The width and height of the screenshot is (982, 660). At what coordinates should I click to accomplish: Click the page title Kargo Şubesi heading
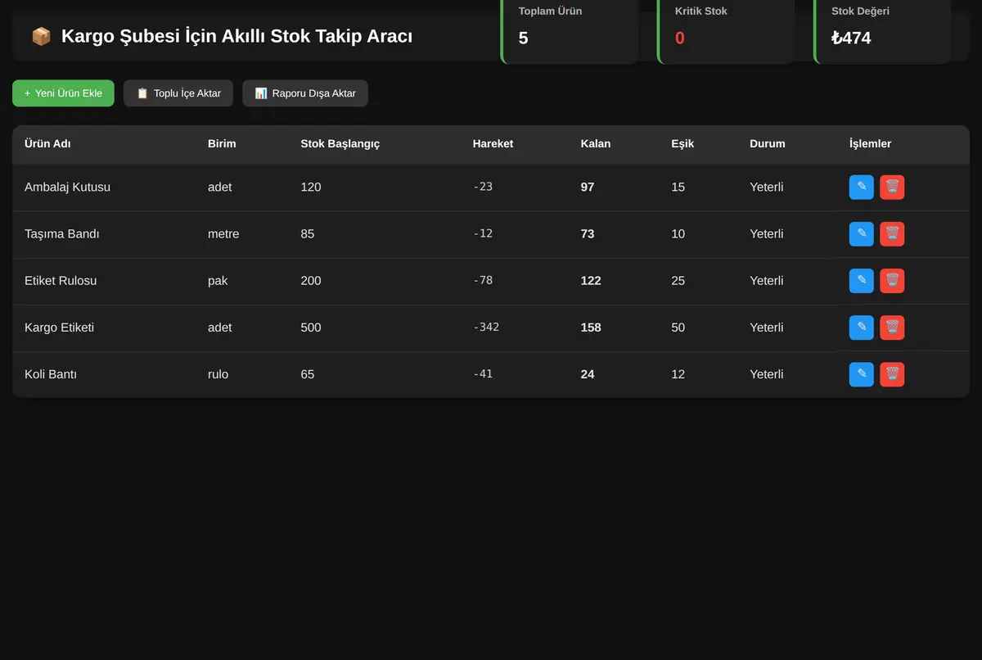point(236,37)
